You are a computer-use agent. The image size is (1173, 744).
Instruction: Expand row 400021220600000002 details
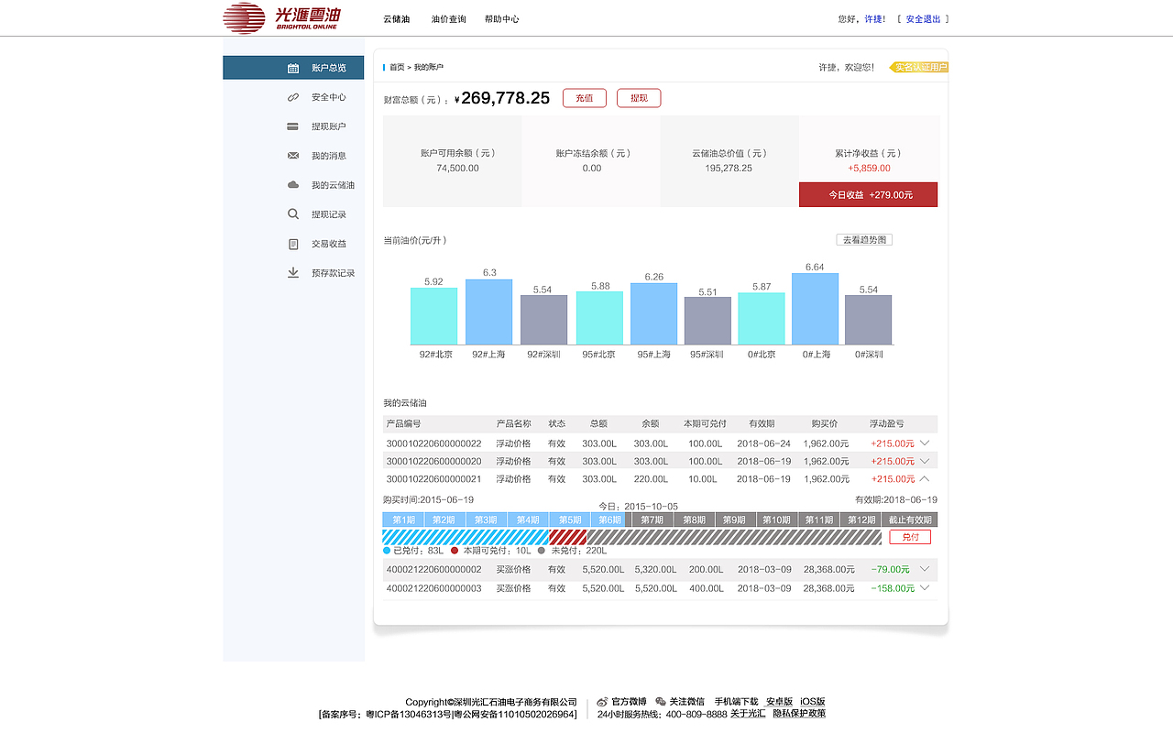pyautogui.click(x=925, y=569)
